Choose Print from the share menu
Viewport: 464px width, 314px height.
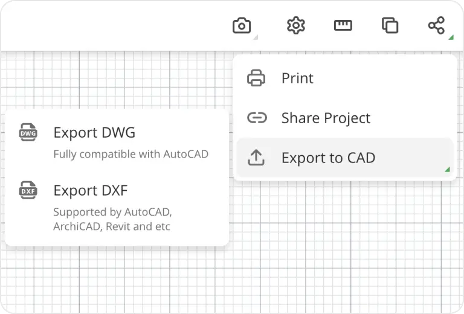coord(297,78)
